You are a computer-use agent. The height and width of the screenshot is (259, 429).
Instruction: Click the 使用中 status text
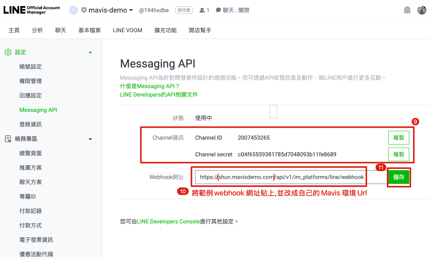pyautogui.click(x=204, y=118)
